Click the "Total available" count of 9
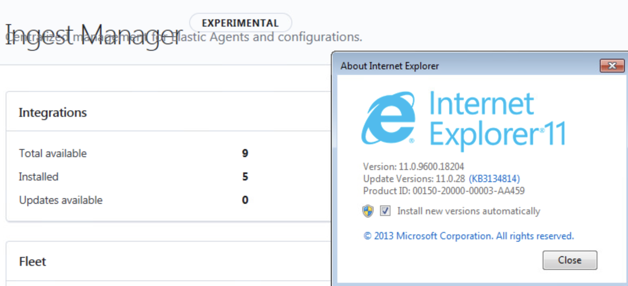The width and height of the screenshot is (628, 286). [246, 153]
